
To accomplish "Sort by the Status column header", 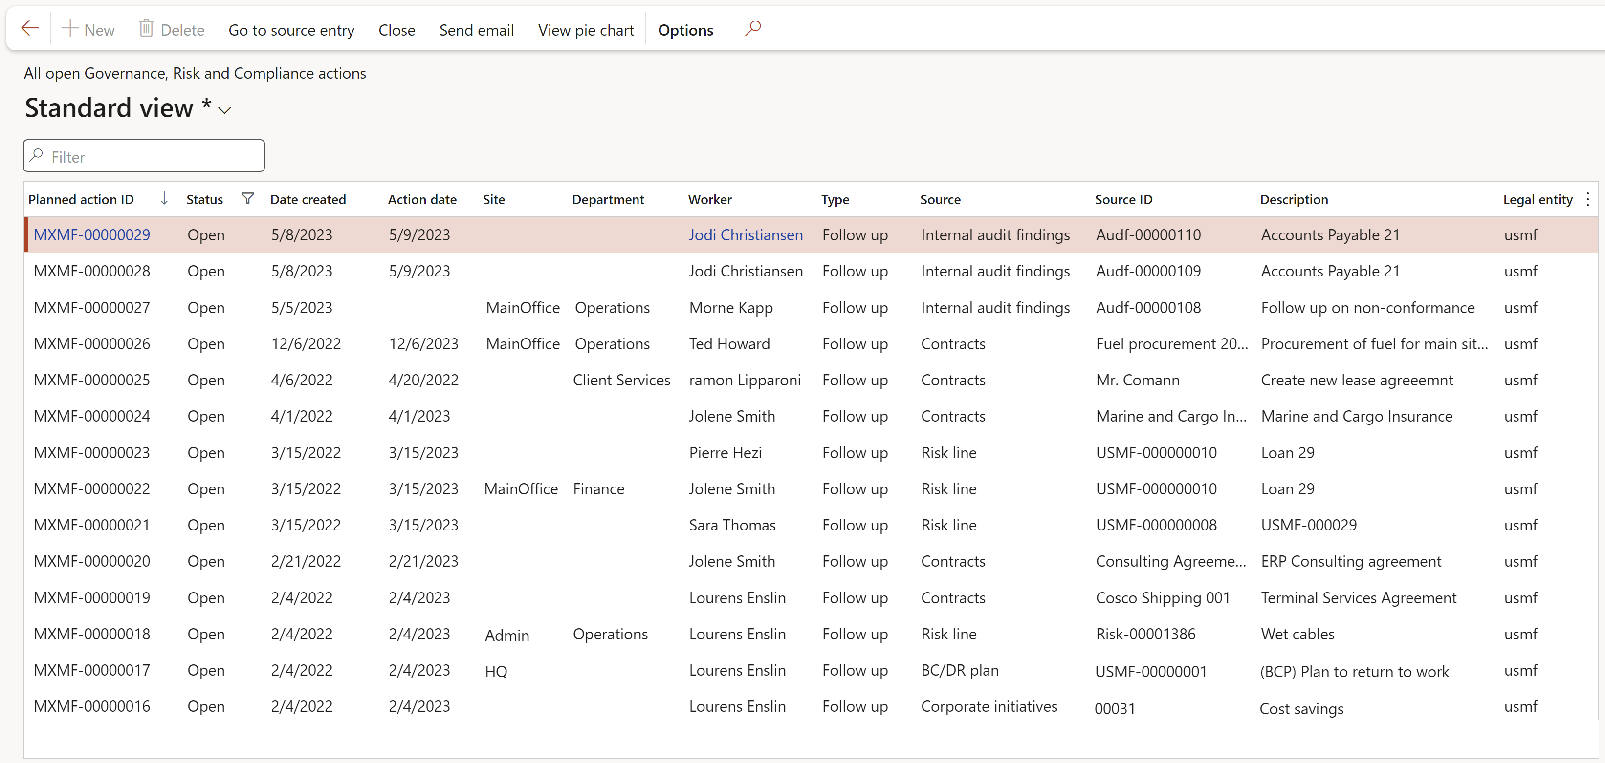I will pos(205,199).
